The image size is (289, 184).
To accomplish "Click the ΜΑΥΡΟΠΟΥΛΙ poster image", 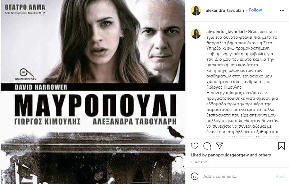I will pos(93,92).
